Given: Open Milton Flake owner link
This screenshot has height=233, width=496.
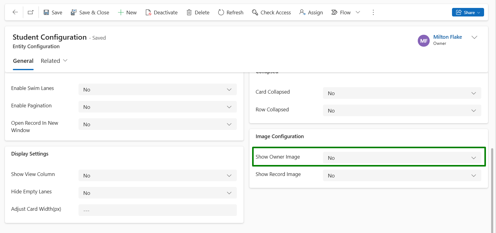Looking at the screenshot, I should pyautogui.click(x=447, y=37).
